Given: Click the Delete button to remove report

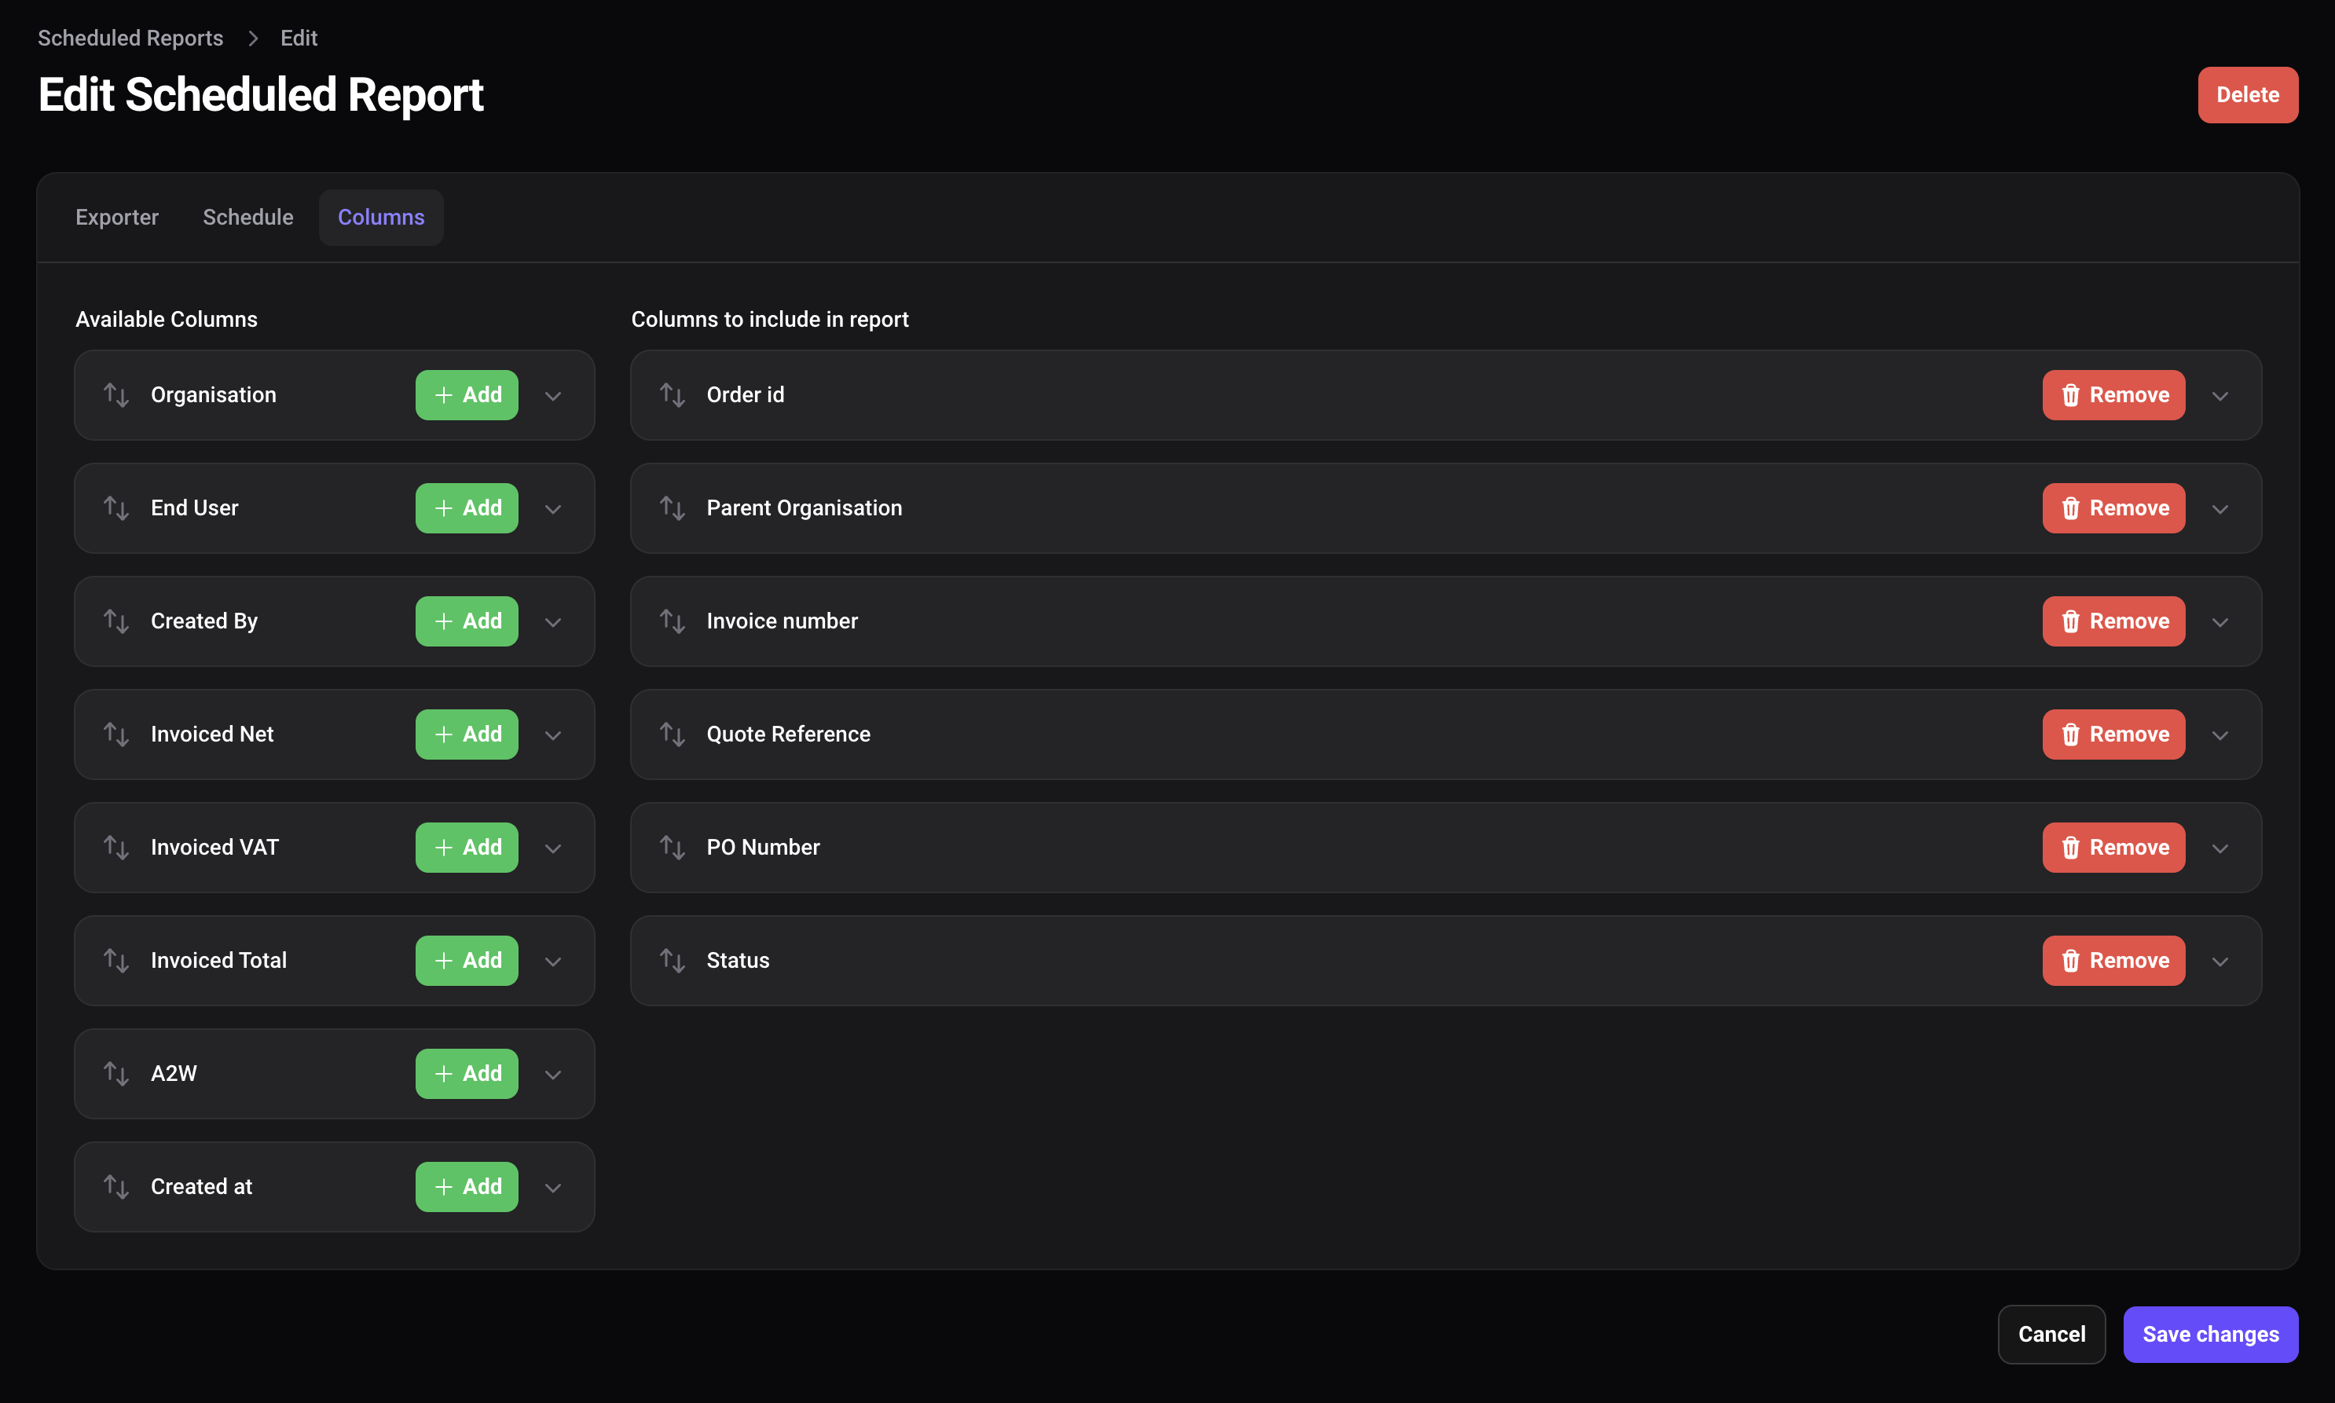Looking at the screenshot, I should pos(2246,93).
